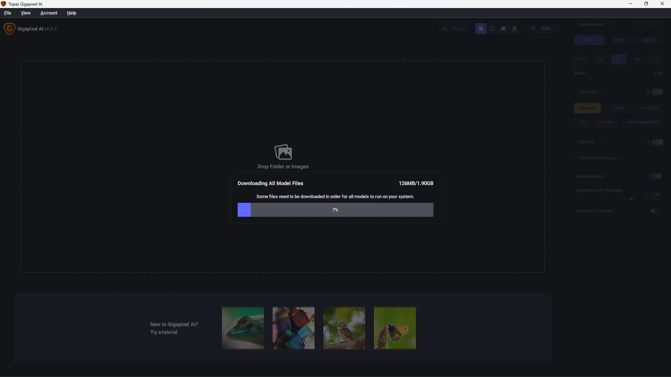Viewport: 671px width, 377px height.
Task: Open the Account menu
Action: tap(49, 13)
